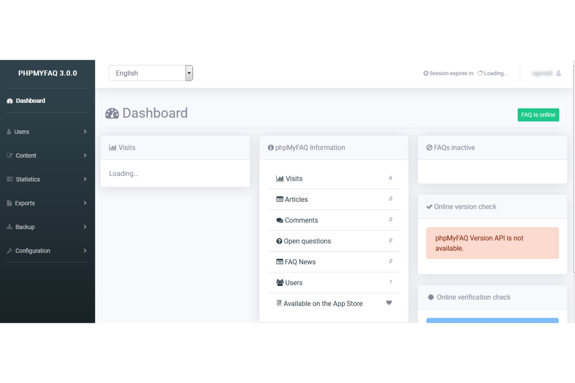Open the Content sidebar menu
This screenshot has width=575, height=383.
[47, 156]
